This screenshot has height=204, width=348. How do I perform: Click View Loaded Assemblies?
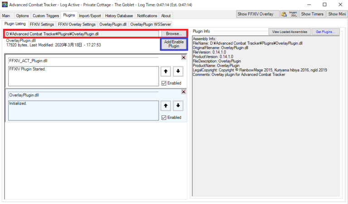pyautogui.click(x=289, y=32)
